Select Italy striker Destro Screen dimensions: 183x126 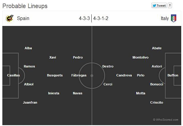click(108, 66)
